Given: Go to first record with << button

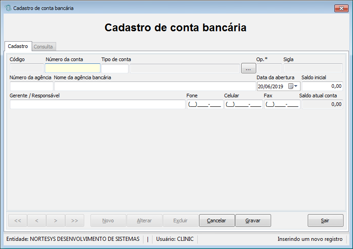Looking at the screenshot, I should [x=18, y=220].
